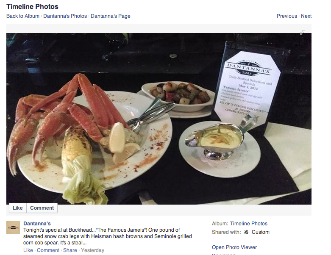Expand photo to fullscreen view icon
This screenshot has height=255, width=331.
[302, 33]
